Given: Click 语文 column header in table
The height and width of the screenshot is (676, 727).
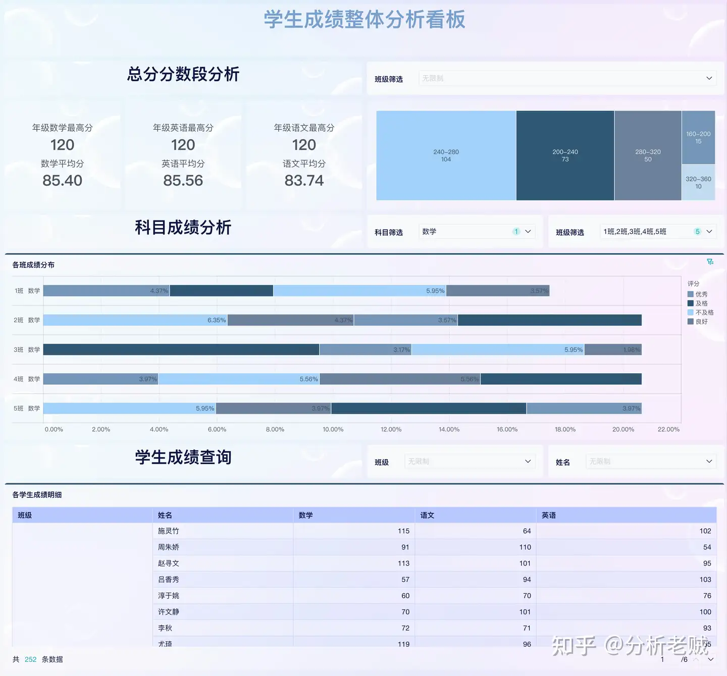Looking at the screenshot, I should [475, 515].
